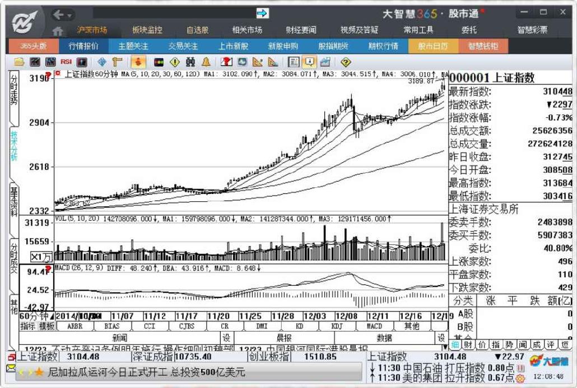The image size is (577, 388).
Task: Open the dropdown next to back arrow
Action: tap(69, 16)
